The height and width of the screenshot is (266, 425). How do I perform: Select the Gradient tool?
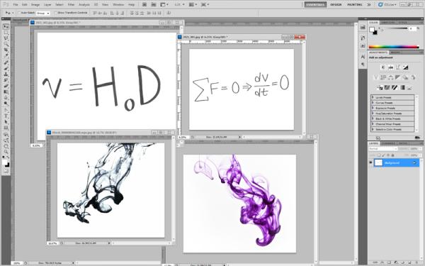pos(6,92)
